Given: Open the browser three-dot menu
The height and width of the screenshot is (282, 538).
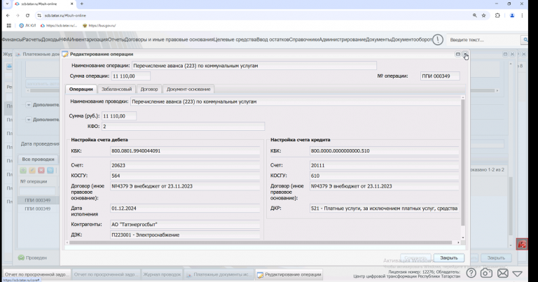Looking at the screenshot, I should coord(522,15).
